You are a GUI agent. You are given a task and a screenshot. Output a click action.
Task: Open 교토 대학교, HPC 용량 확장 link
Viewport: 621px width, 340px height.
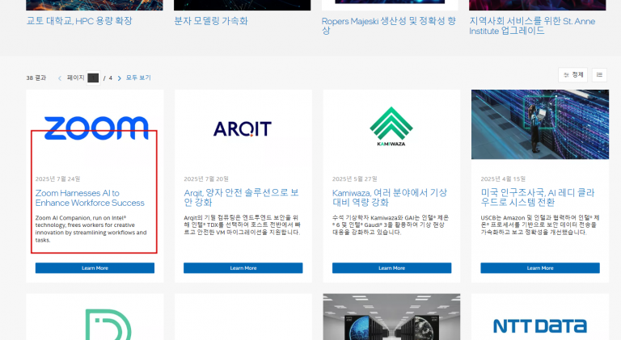tap(79, 21)
